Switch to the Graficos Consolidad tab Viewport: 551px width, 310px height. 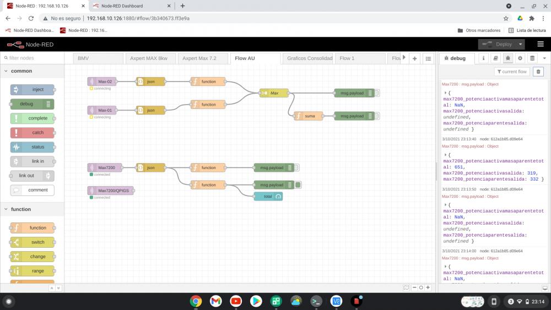coord(308,58)
